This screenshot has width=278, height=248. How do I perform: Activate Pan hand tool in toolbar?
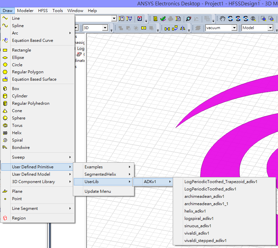(x=223, y=18)
